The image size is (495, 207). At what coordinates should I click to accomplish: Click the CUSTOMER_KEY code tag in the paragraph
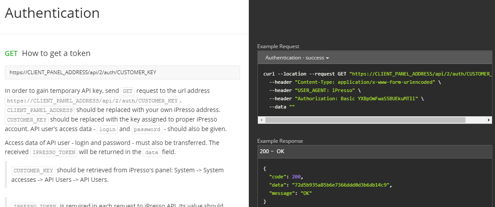[27, 120]
